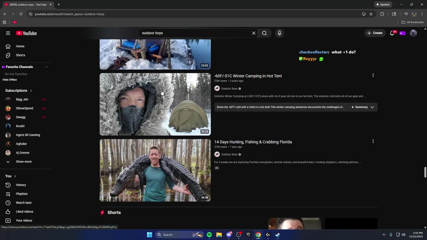Go back to the previous page
Viewport: 427px width, 240px height.
click(x=5, y=14)
